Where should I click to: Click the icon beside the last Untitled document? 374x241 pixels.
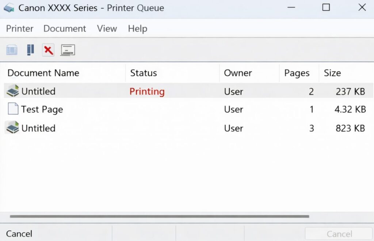point(12,127)
